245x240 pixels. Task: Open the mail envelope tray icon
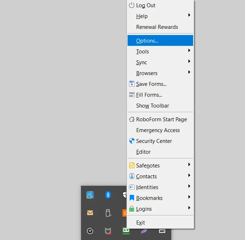pos(90,213)
